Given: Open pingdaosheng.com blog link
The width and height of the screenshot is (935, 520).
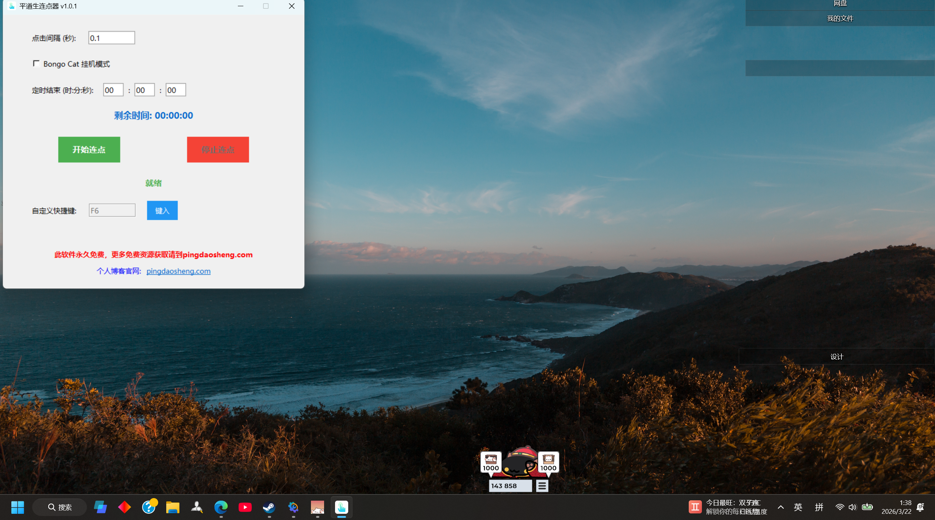Looking at the screenshot, I should [x=178, y=271].
